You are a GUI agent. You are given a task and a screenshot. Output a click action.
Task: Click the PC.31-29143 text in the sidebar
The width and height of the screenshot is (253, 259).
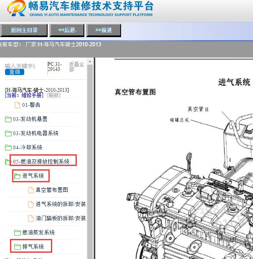(54, 67)
